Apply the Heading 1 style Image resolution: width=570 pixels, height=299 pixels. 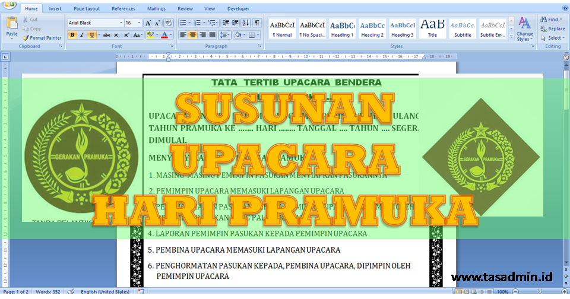(342, 28)
